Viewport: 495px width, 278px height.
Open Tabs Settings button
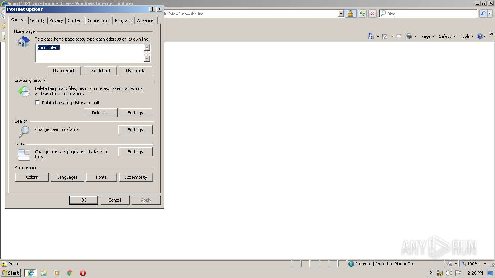[135, 152]
